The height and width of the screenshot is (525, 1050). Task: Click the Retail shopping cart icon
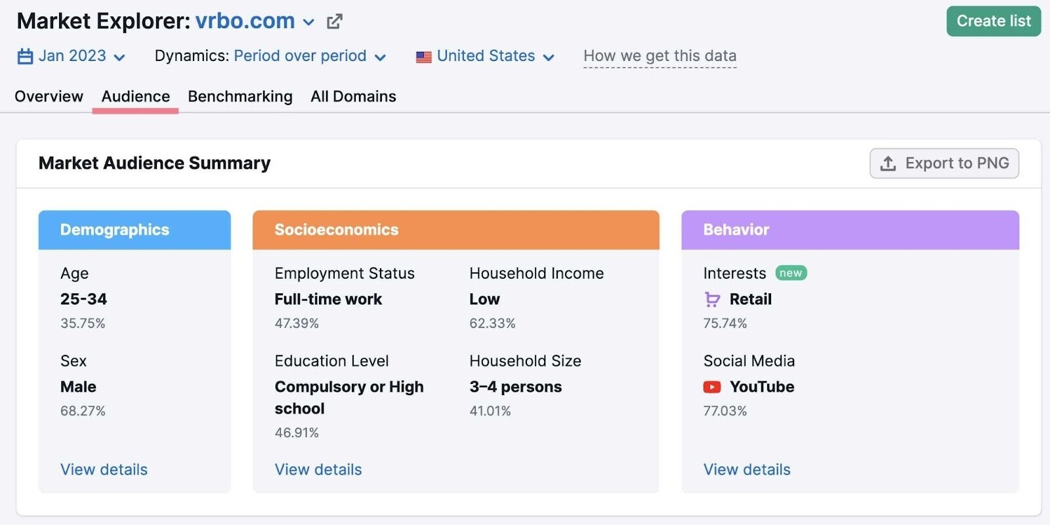tap(711, 299)
